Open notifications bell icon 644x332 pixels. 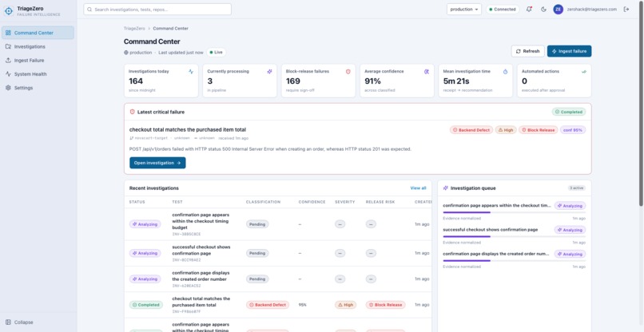click(529, 9)
